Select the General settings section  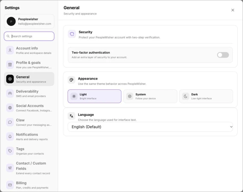29,79
